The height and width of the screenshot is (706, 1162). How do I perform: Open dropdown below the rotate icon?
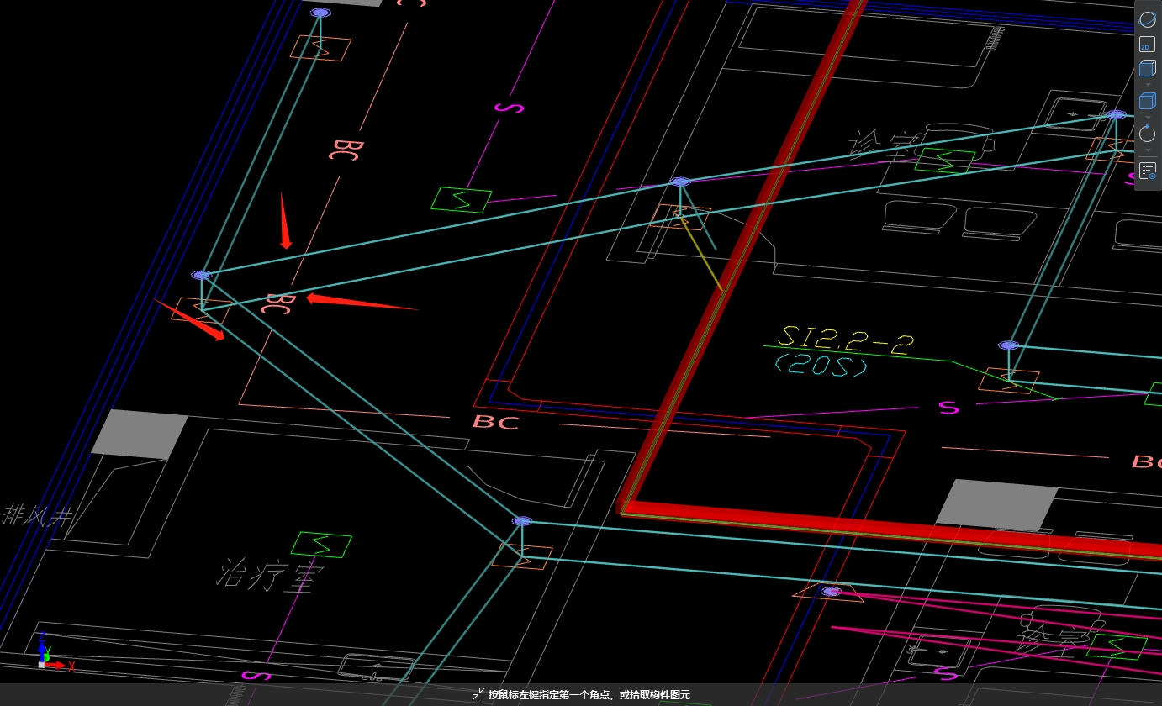click(x=1148, y=150)
